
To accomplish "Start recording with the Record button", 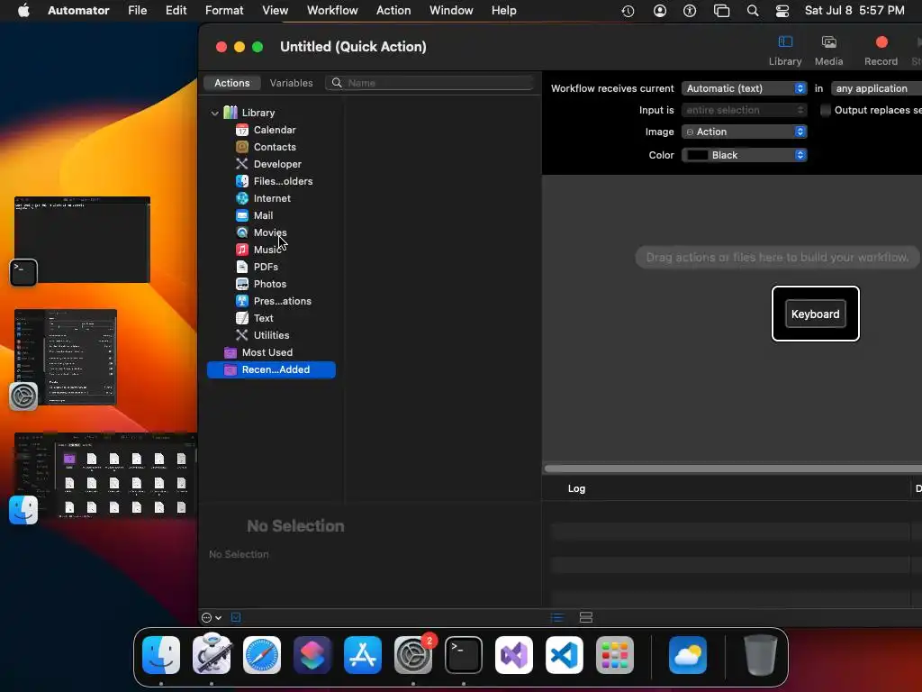I will pos(881,50).
